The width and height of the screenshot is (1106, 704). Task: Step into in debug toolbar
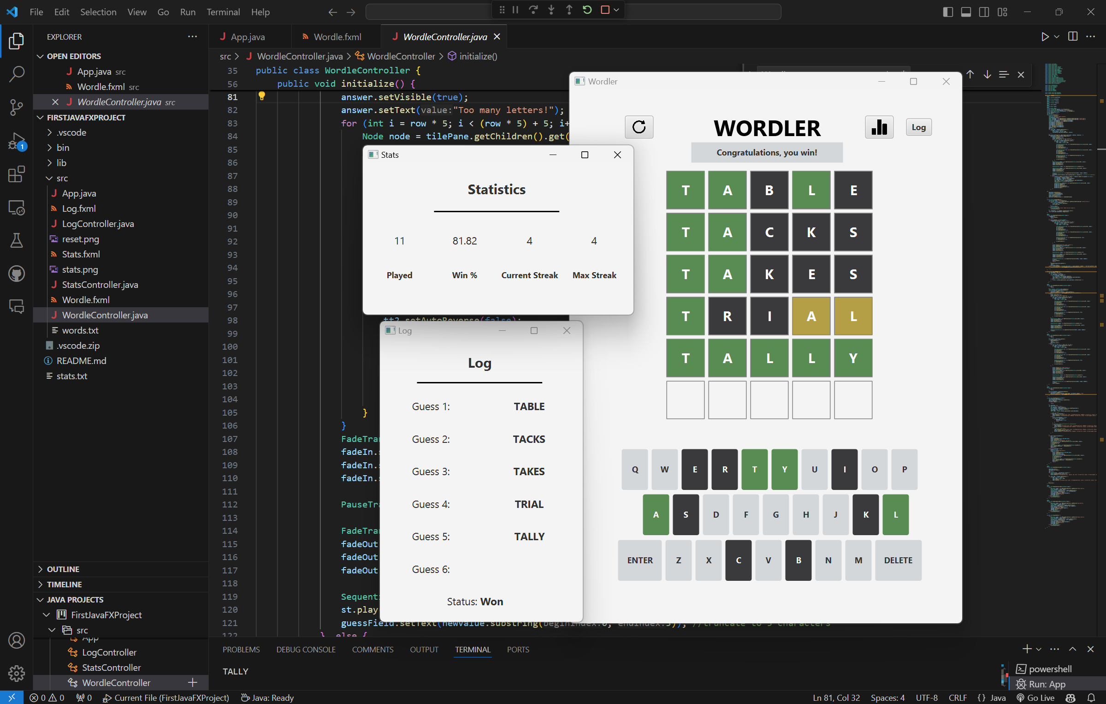coord(551,10)
